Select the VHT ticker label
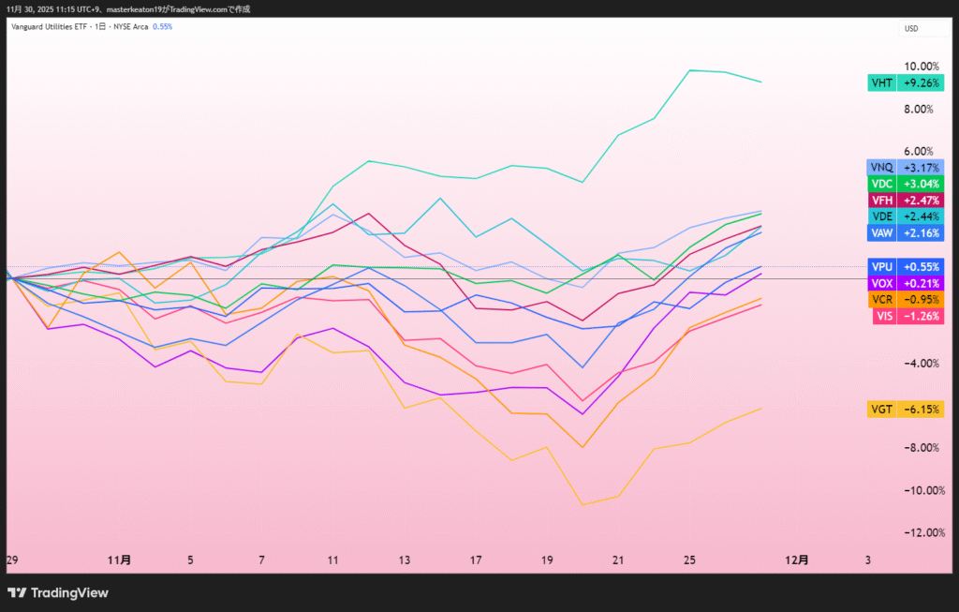Screen dimensions: 959x612 (881, 82)
